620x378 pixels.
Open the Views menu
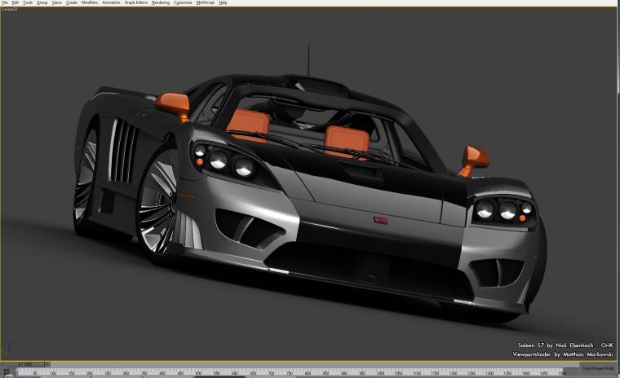pyautogui.click(x=57, y=2)
